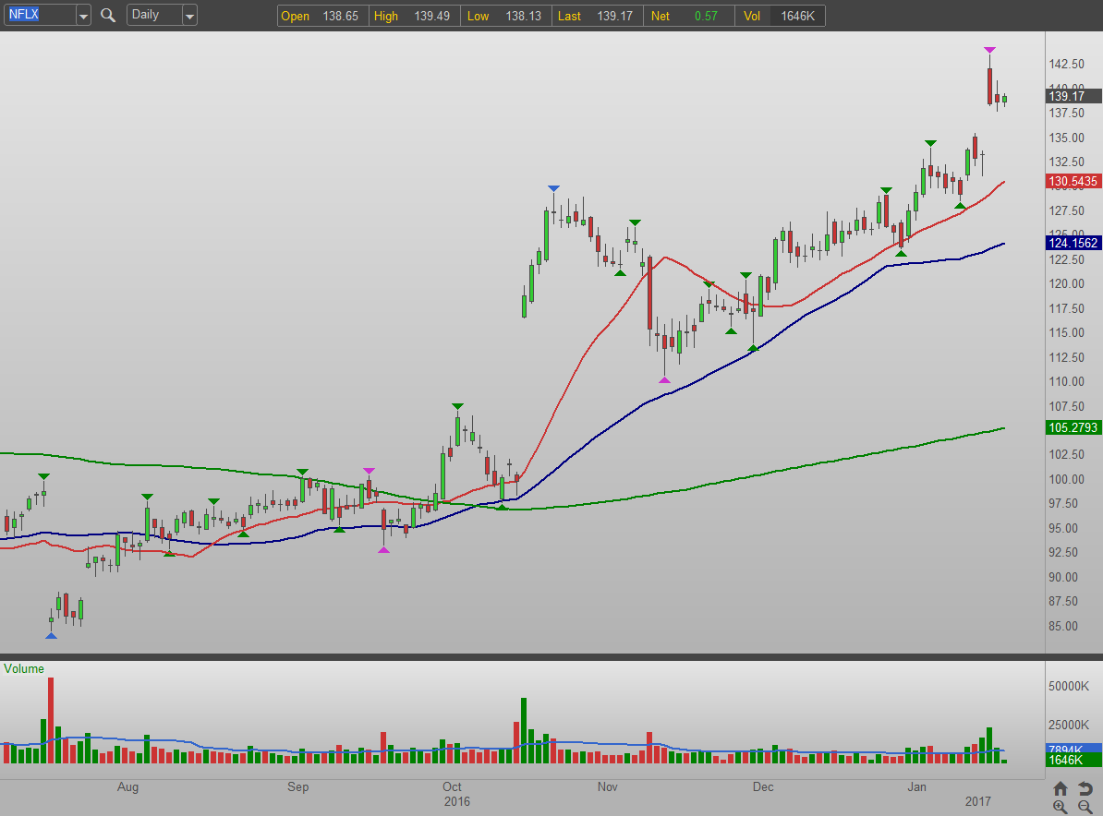Click the Low value 138.13
The width and height of the screenshot is (1103, 816).
(x=524, y=16)
